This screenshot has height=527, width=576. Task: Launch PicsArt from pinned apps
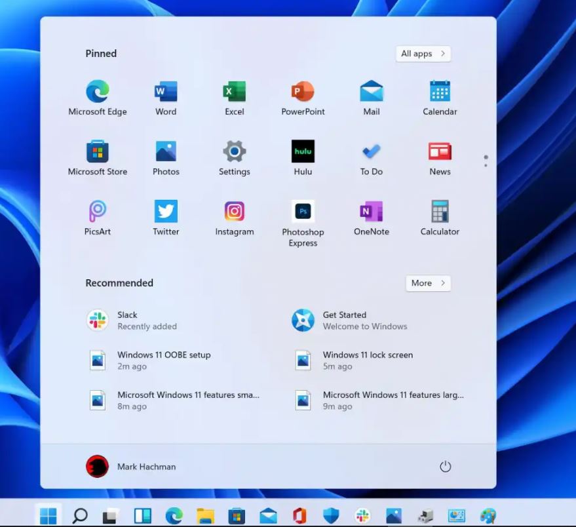point(98,218)
